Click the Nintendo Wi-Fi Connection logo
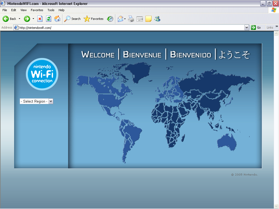The height and width of the screenshot is (209, 279). [x=42, y=74]
